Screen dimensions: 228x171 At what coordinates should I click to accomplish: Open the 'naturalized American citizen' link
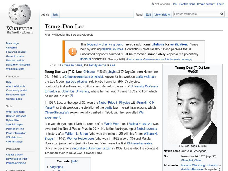(91, 148)
